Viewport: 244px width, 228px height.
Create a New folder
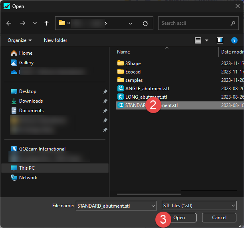pos(56,40)
